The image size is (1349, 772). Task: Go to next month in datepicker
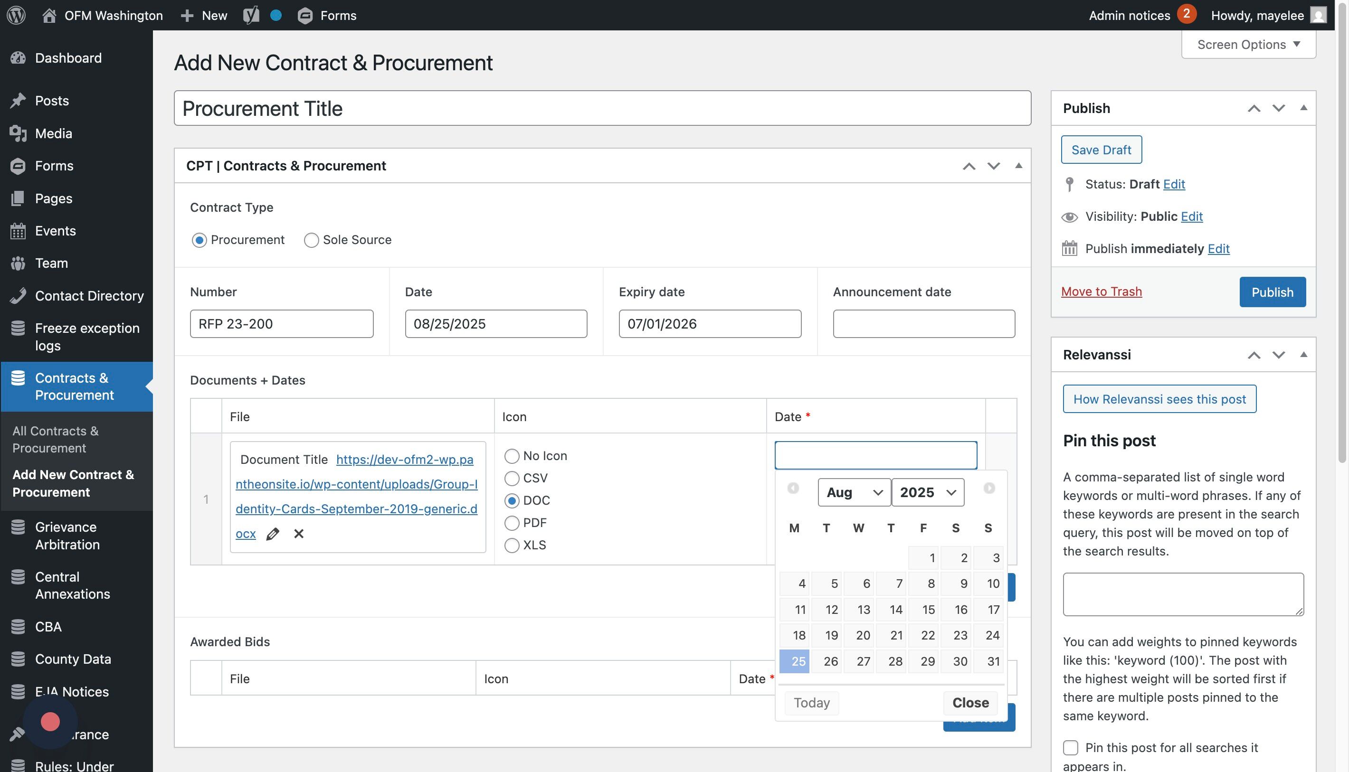click(989, 488)
